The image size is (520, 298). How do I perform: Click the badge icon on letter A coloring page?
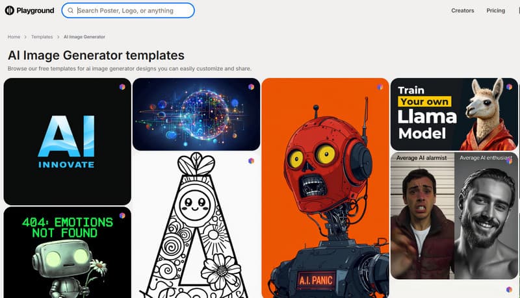pos(251,160)
